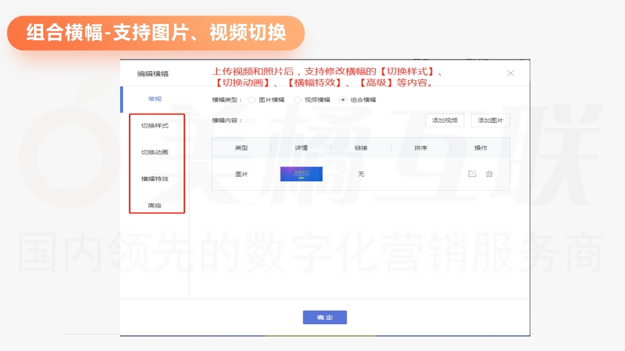Image resolution: width=625 pixels, height=351 pixels.
Task: Click the 操作 column header
Action: click(x=481, y=148)
